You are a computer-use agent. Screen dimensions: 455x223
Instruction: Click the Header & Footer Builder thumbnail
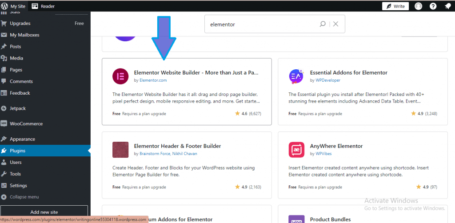click(120, 150)
